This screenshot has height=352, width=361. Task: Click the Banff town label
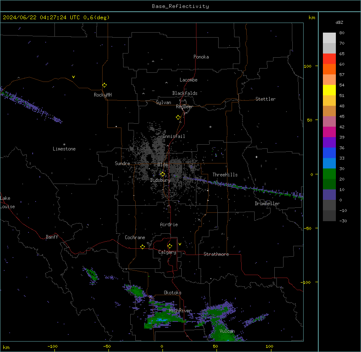(52, 237)
